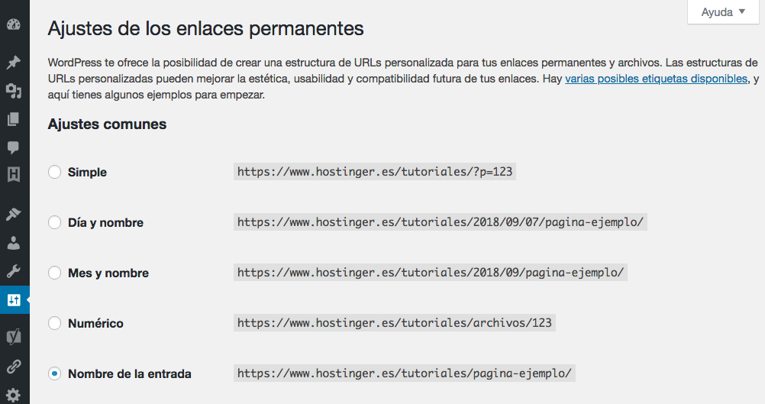The width and height of the screenshot is (765, 404).
Task: Open the chain link sidebar icon
Action: tap(14, 367)
